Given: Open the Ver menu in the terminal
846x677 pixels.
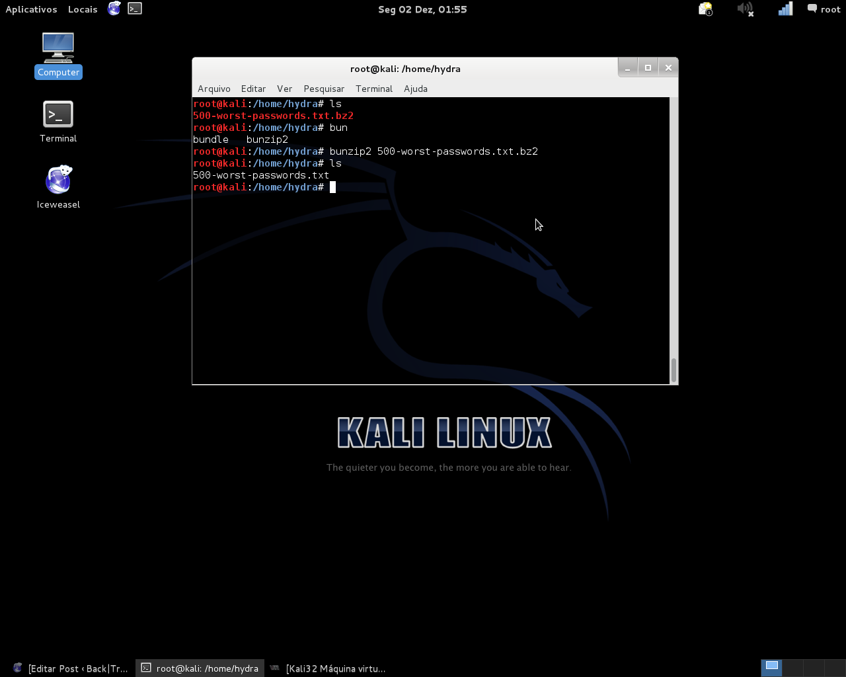Looking at the screenshot, I should [285, 89].
